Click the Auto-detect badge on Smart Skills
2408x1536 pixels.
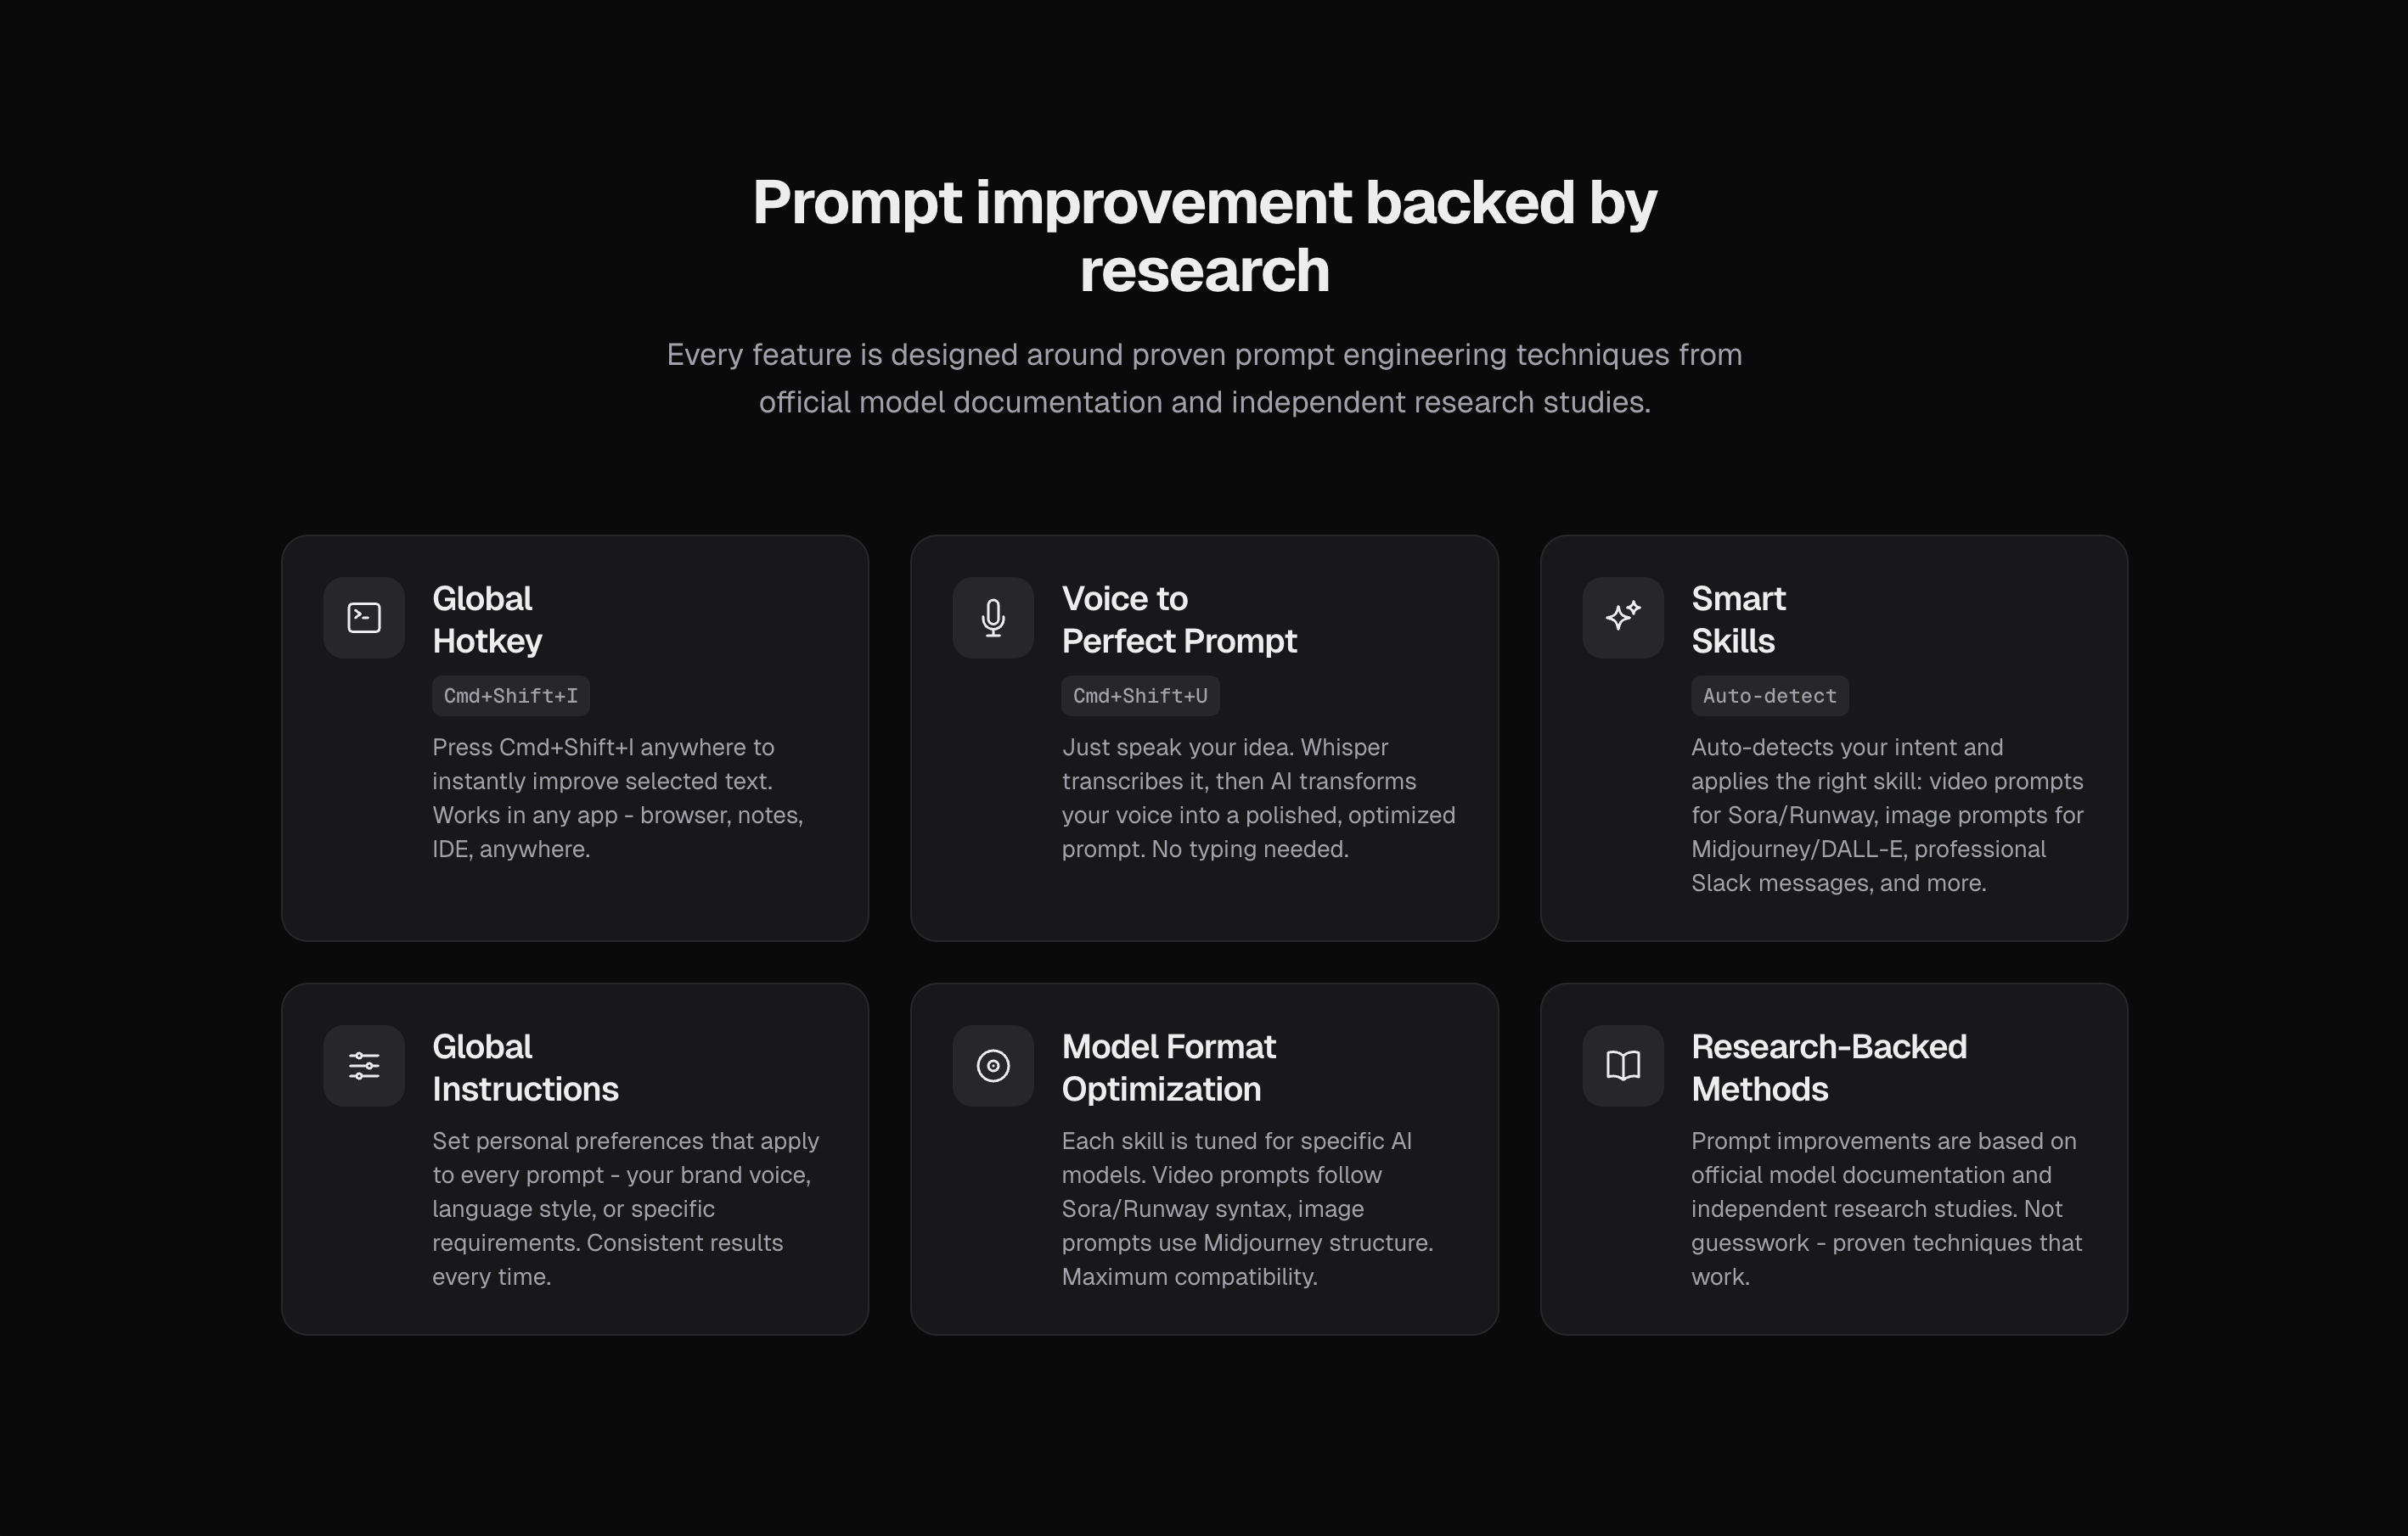coord(1768,696)
